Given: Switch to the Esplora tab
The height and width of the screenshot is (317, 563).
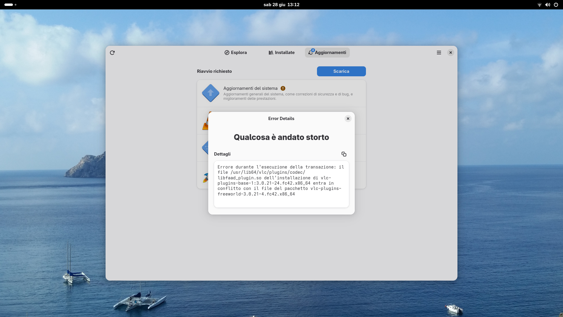Looking at the screenshot, I should pos(235,53).
